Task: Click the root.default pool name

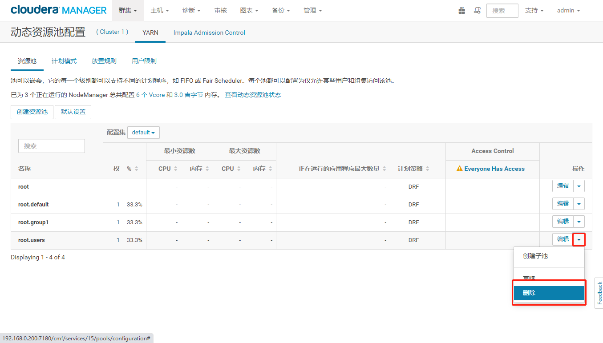Action: [x=33, y=204]
